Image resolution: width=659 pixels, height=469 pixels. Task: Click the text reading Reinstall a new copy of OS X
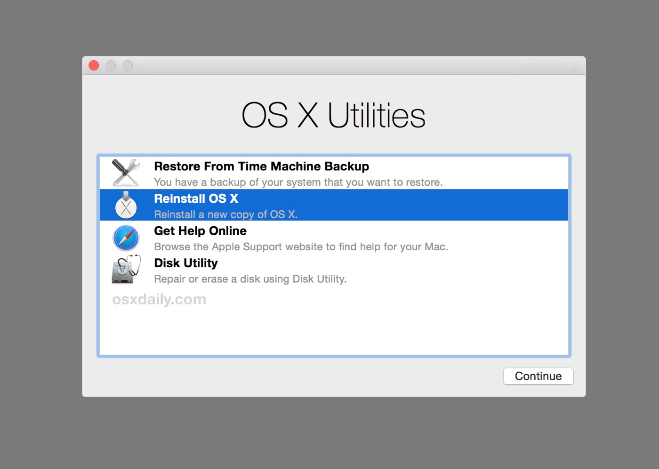tap(225, 214)
